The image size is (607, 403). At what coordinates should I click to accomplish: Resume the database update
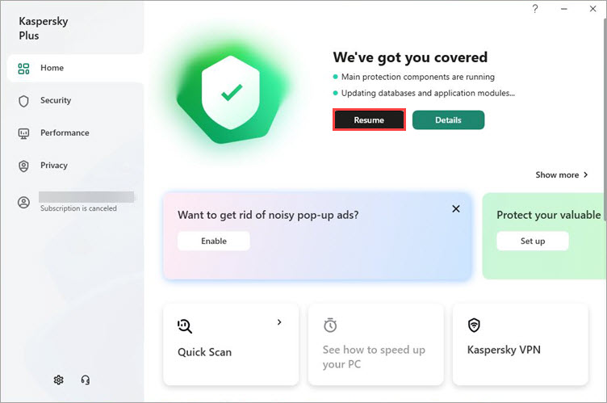[369, 120]
